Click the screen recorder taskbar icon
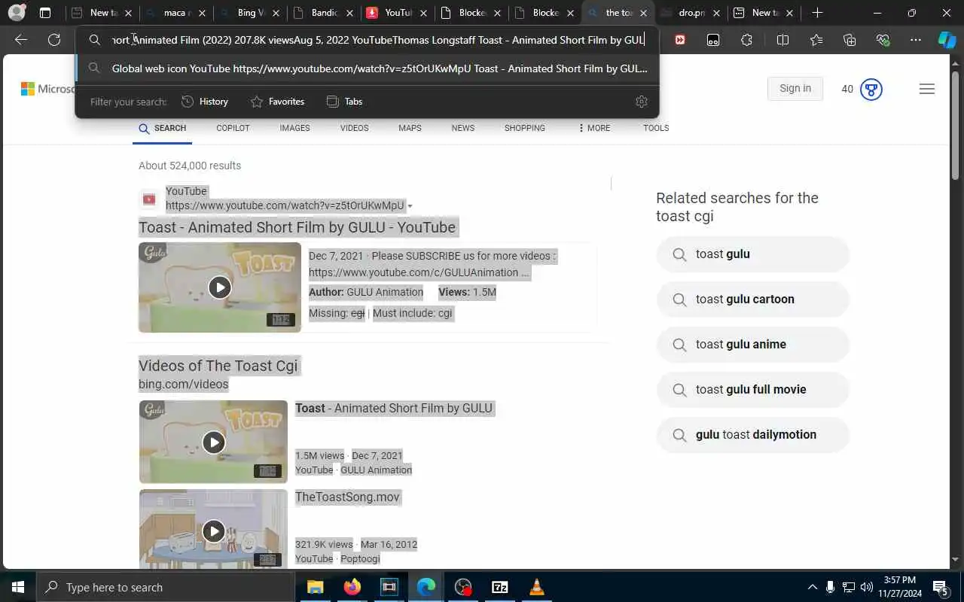Image resolution: width=964 pixels, height=602 pixels. [x=462, y=587]
